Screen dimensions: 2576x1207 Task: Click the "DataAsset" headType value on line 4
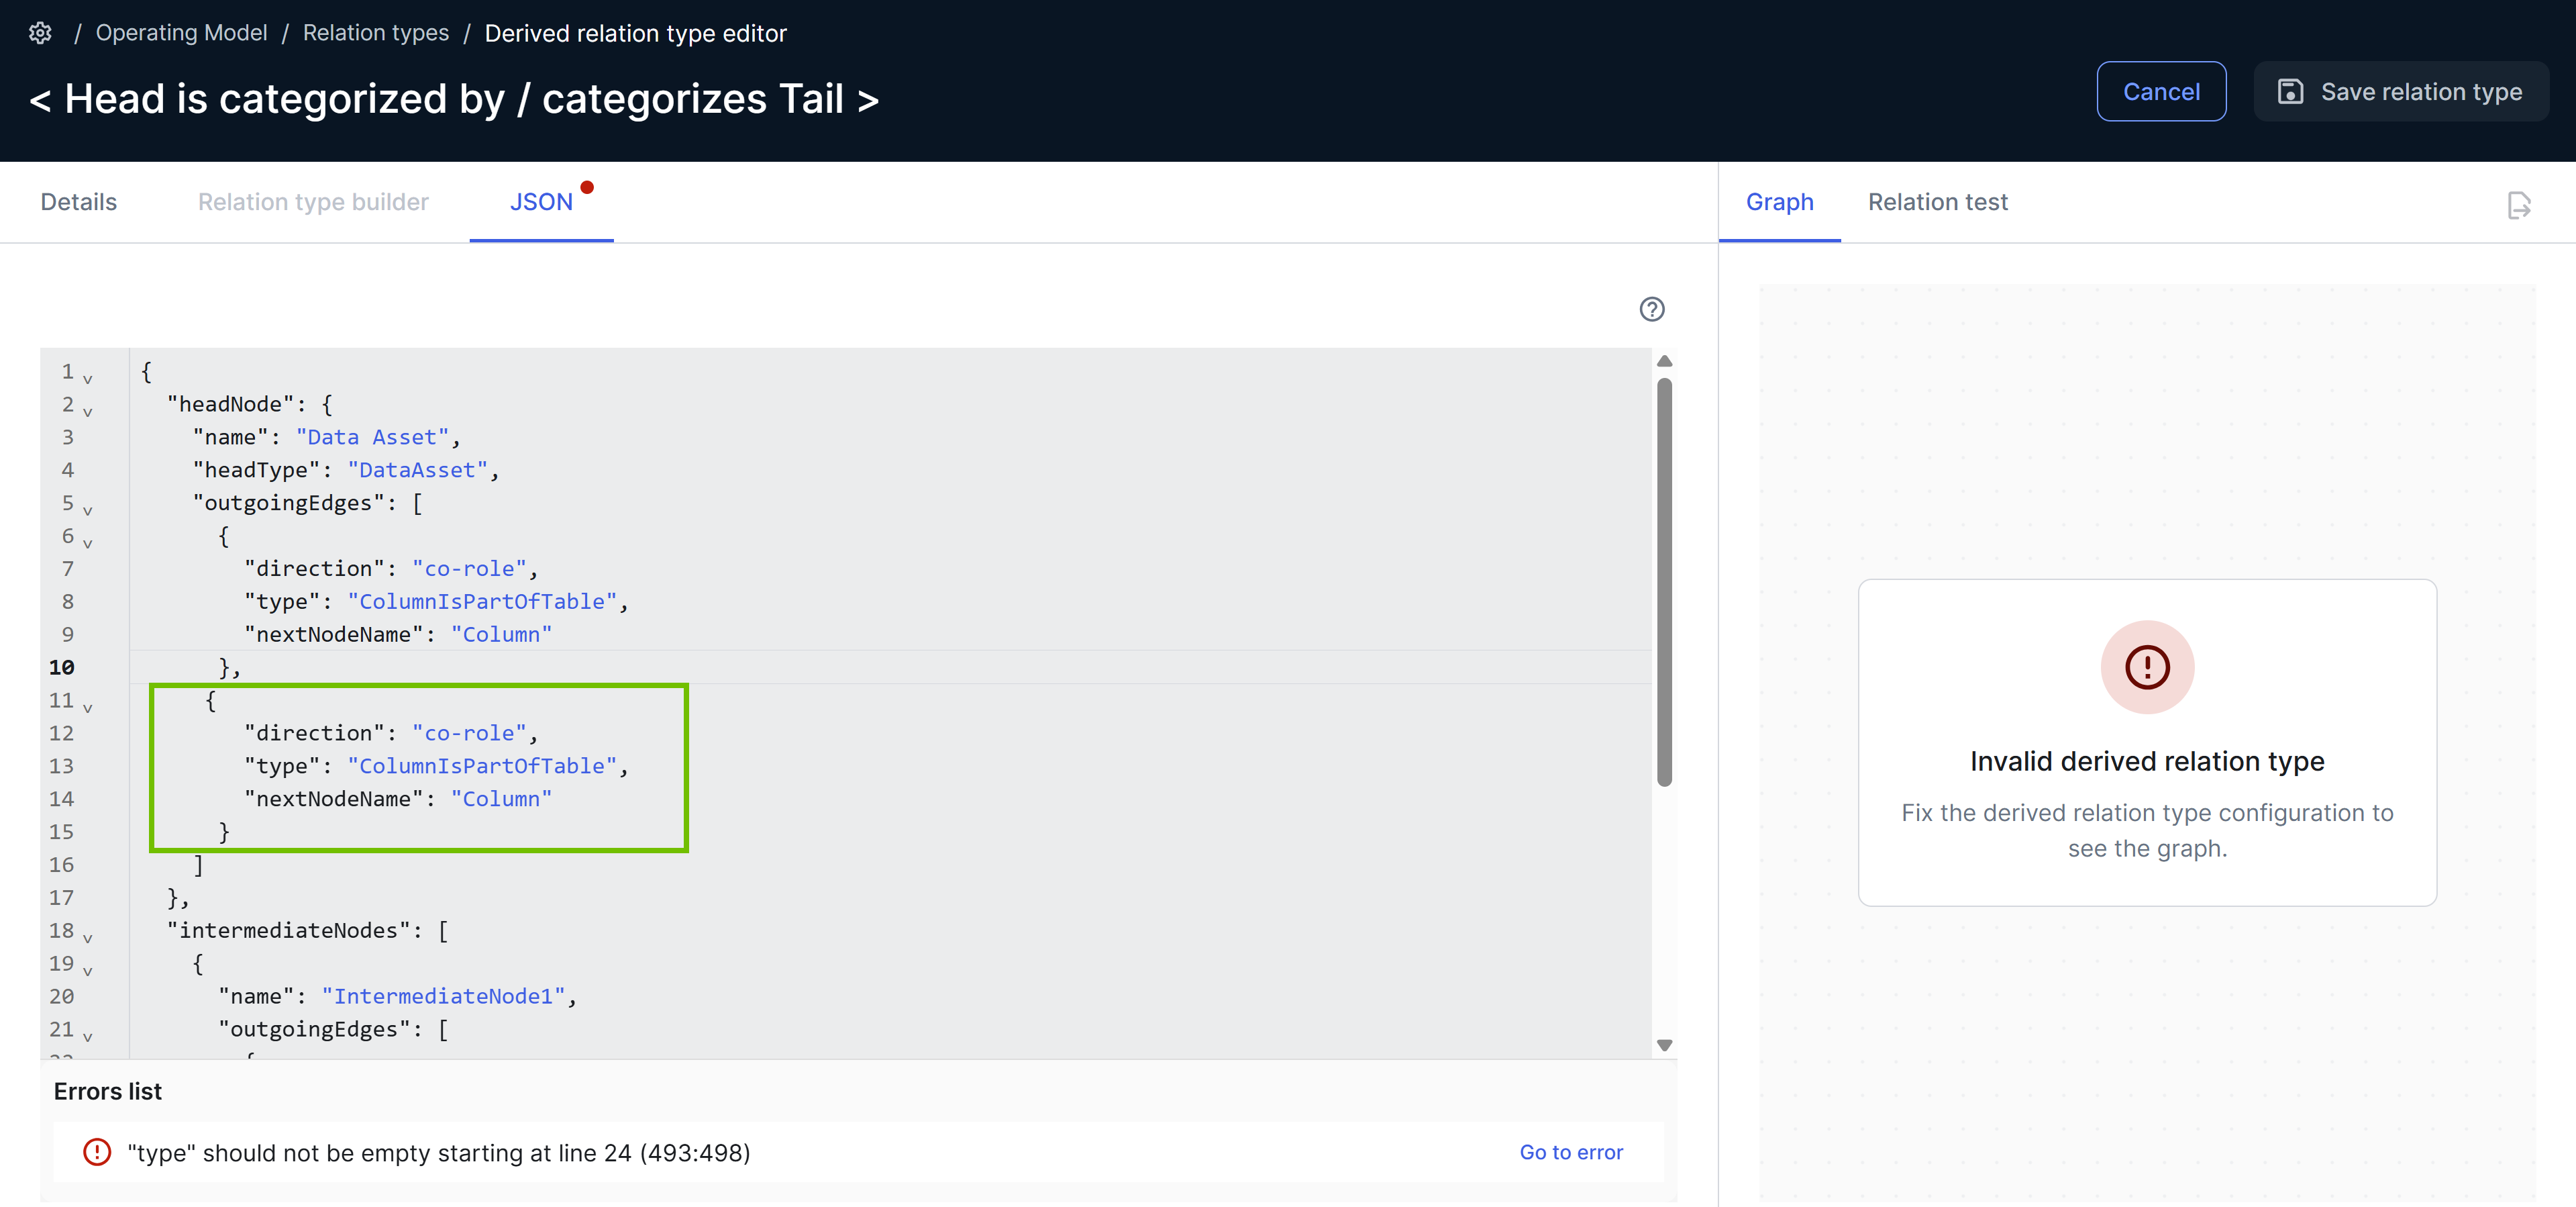(417, 471)
